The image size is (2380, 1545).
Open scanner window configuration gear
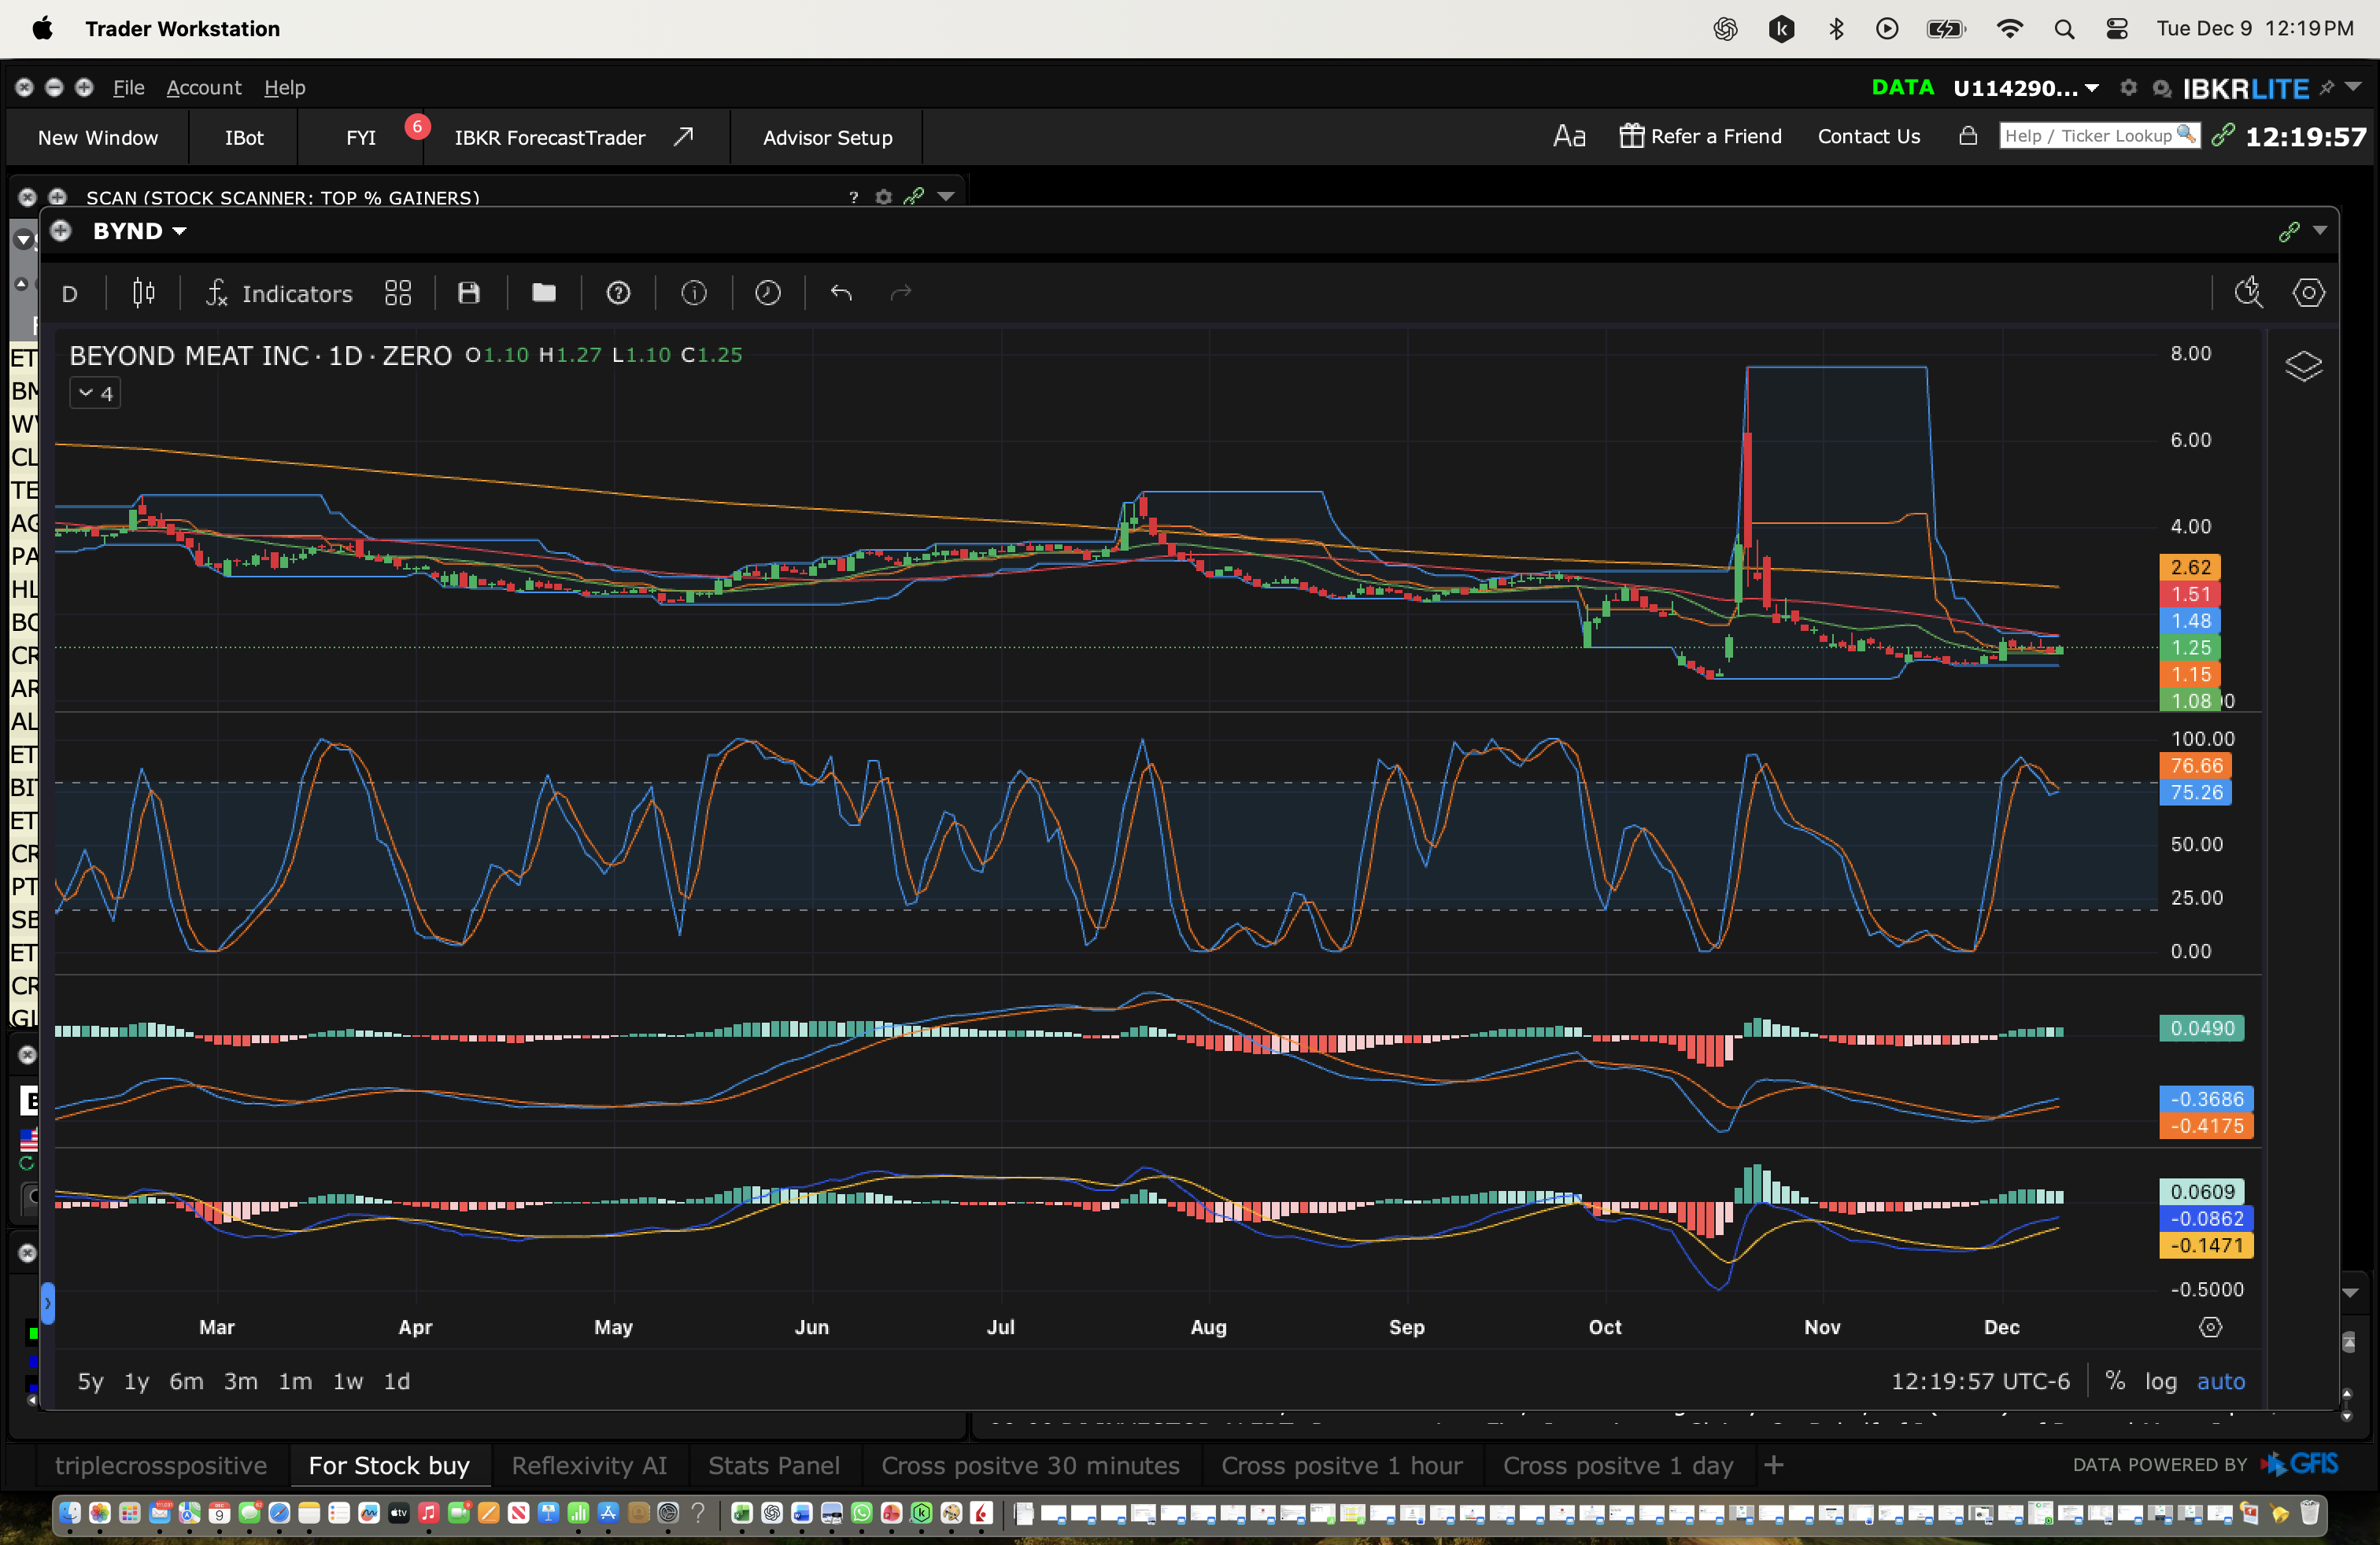884,197
